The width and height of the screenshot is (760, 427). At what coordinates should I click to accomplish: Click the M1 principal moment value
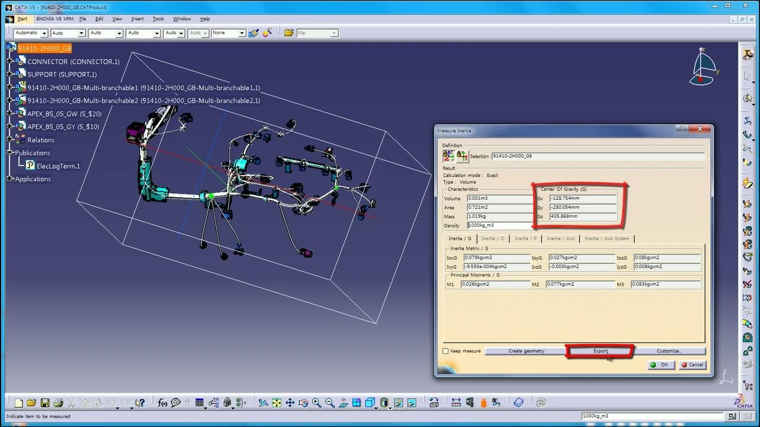pos(495,284)
